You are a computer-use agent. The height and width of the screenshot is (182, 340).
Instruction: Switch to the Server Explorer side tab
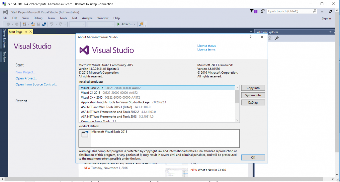tap(4, 38)
